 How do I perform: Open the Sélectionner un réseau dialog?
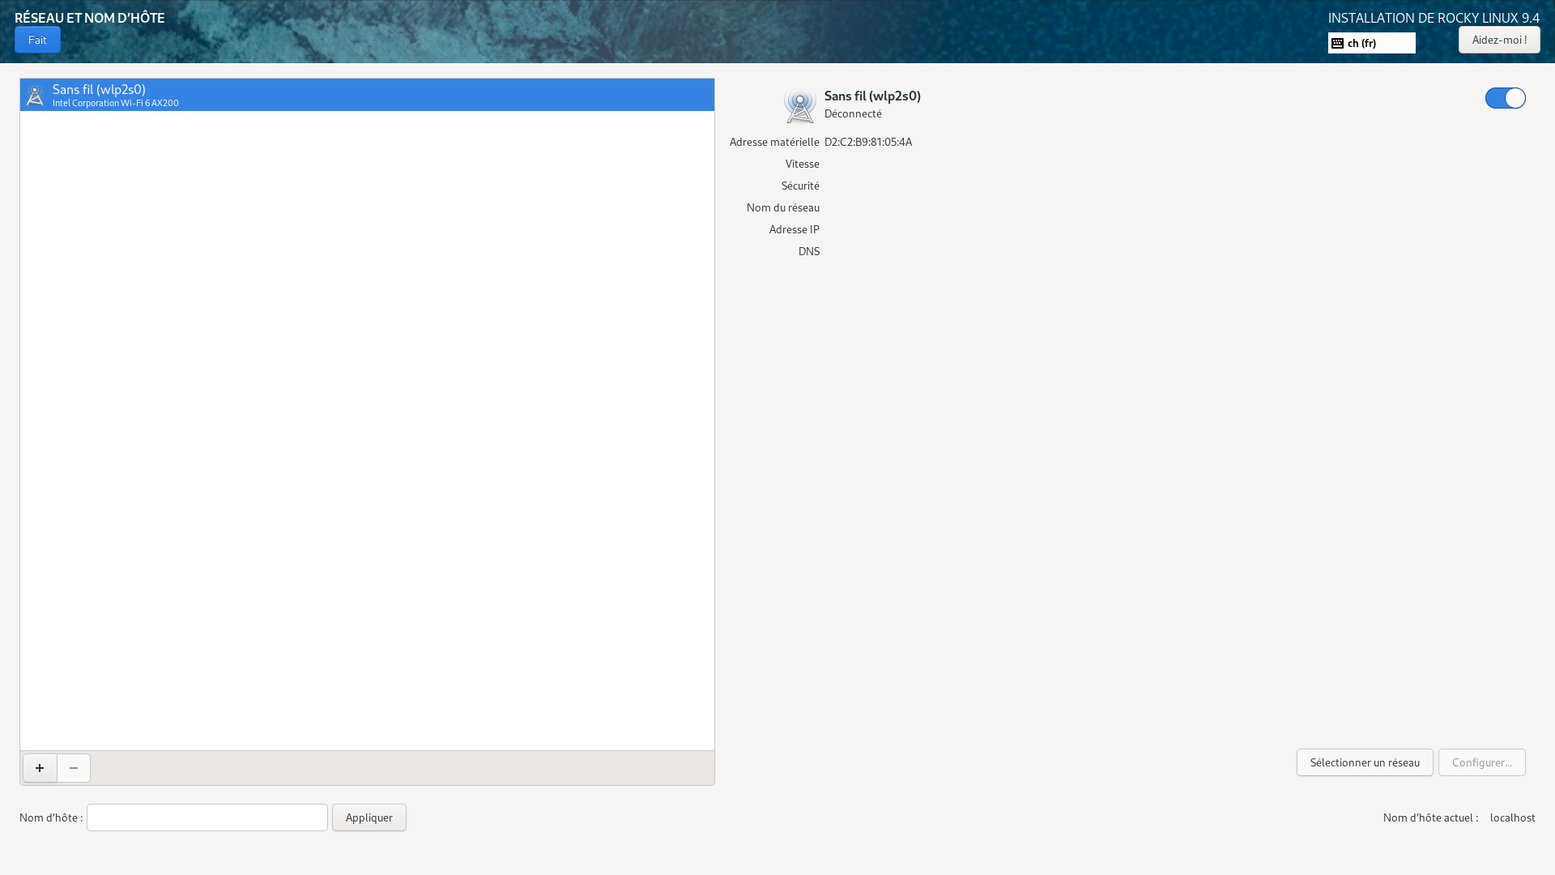(x=1364, y=762)
